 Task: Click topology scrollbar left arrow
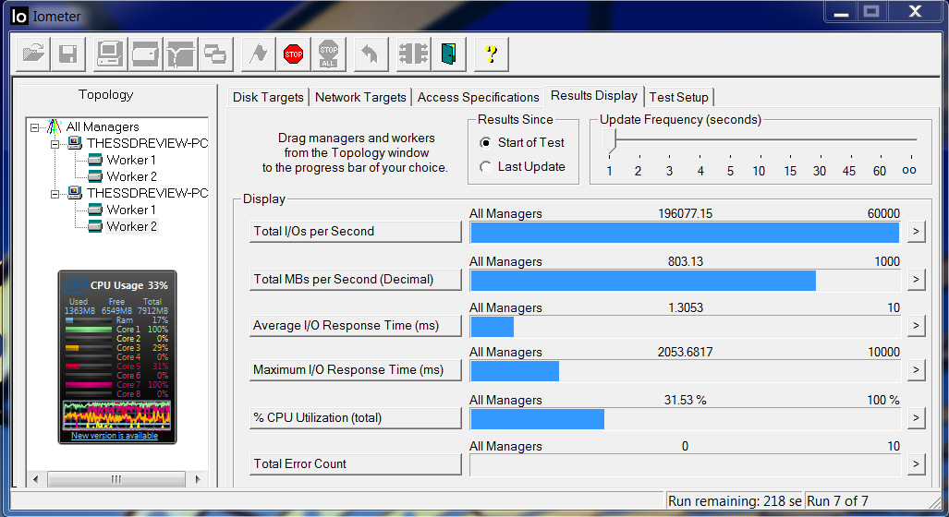tap(36, 479)
